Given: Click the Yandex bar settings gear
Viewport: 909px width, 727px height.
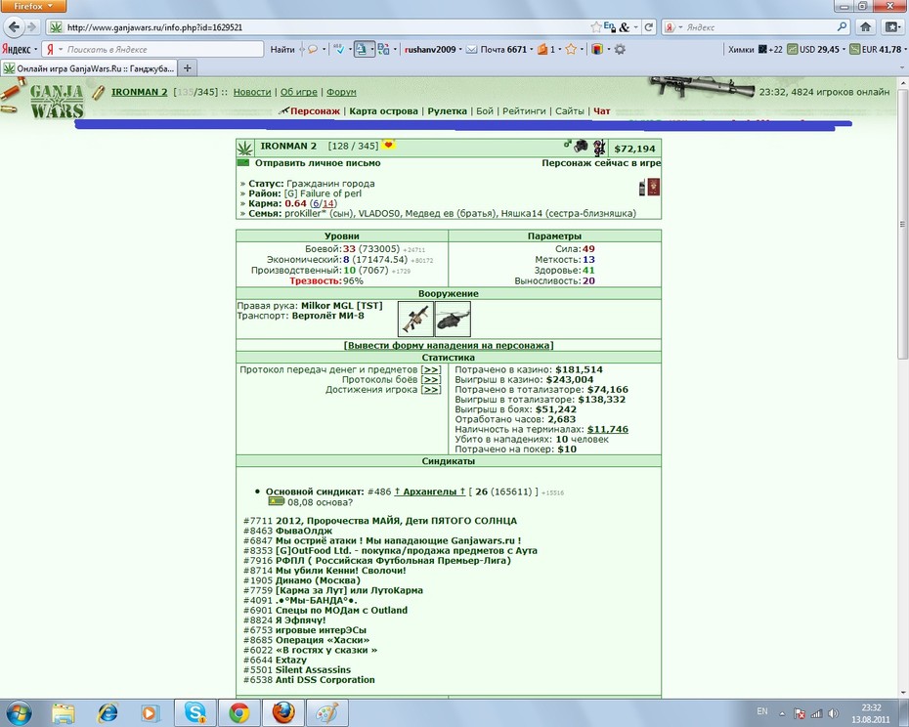Looking at the screenshot, I should pyautogui.click(x=620, y=49).
